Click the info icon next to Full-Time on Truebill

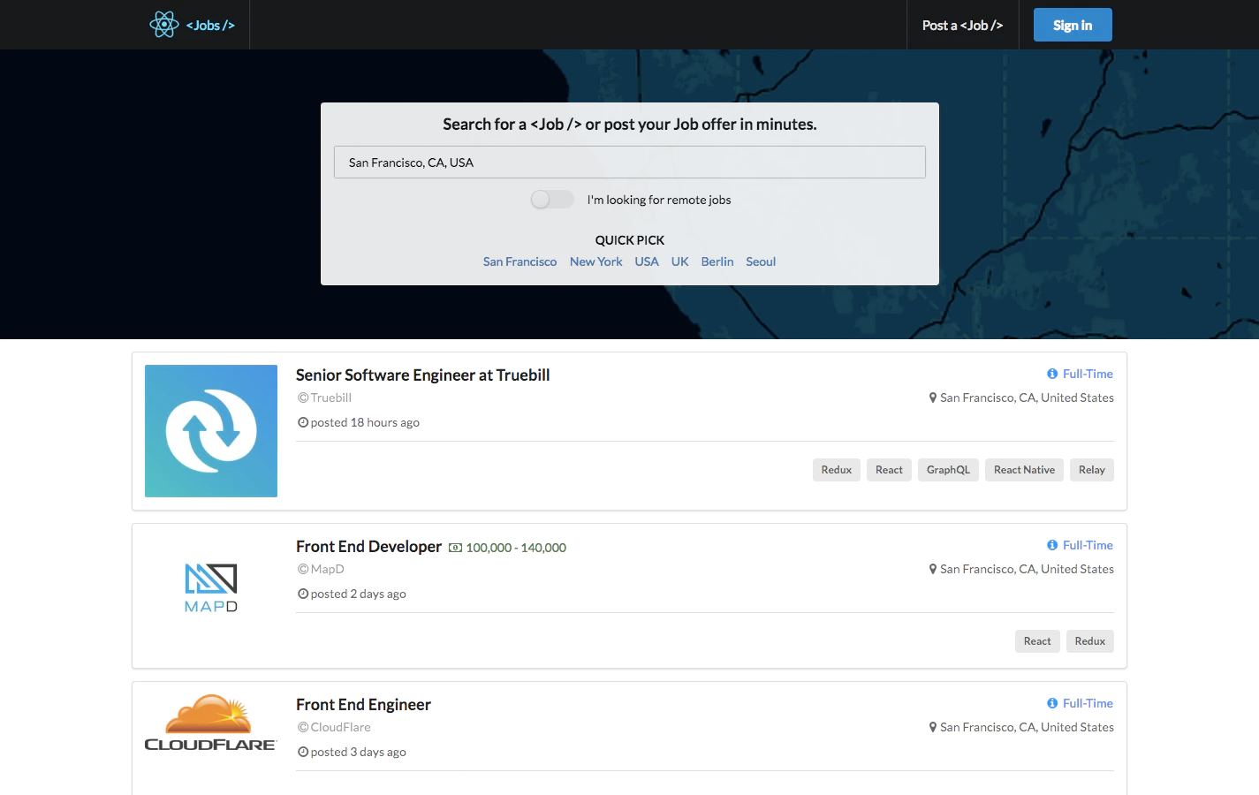point(1051,373)
